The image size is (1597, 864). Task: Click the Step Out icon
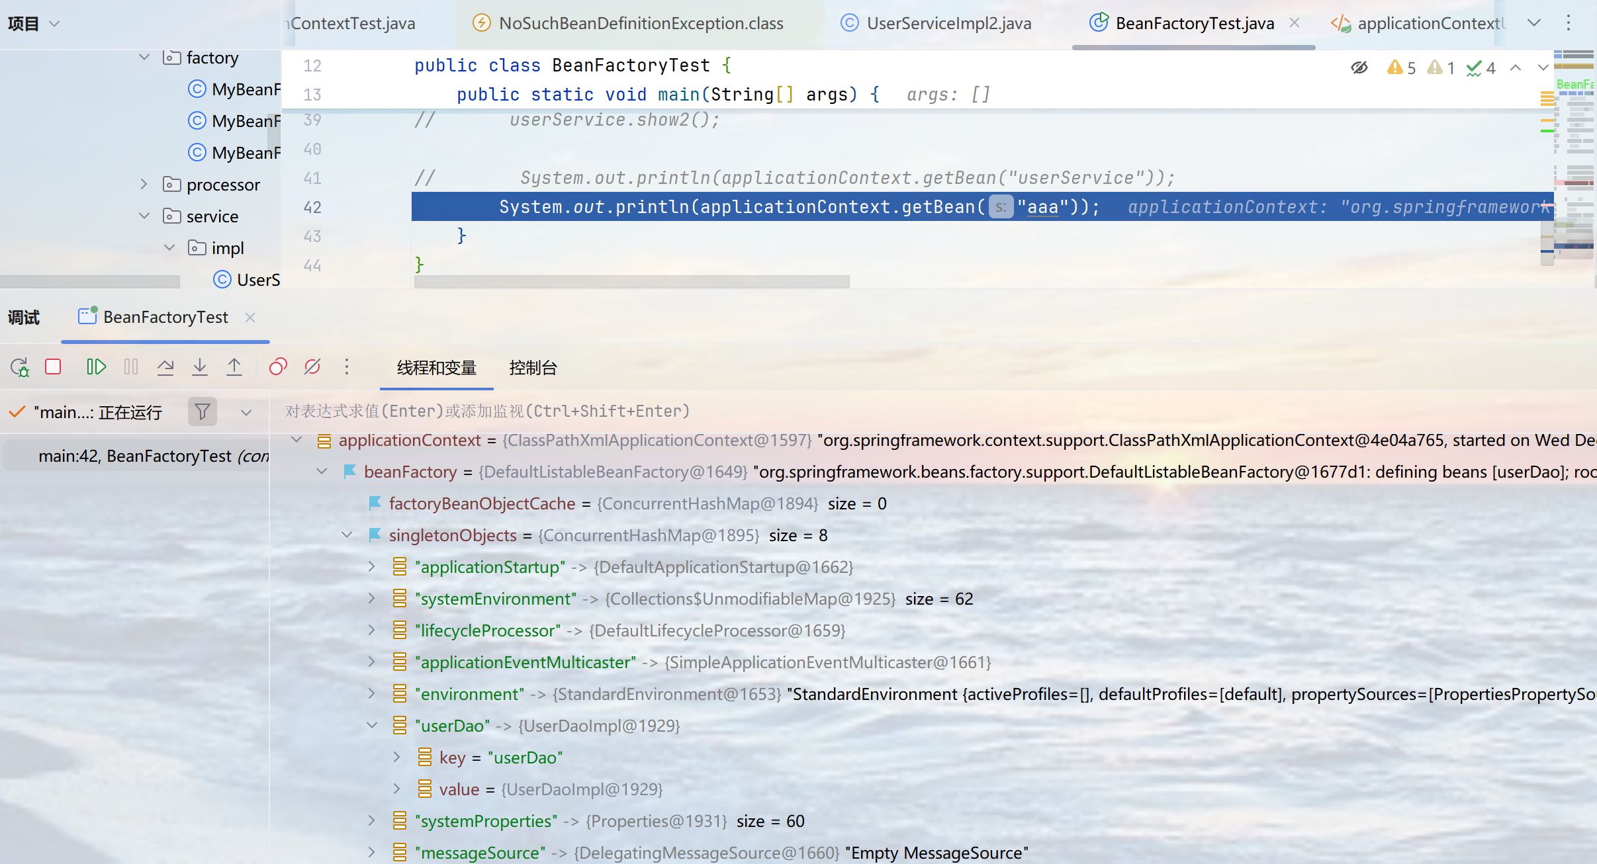pyautogui.click(x=234, y=367)
